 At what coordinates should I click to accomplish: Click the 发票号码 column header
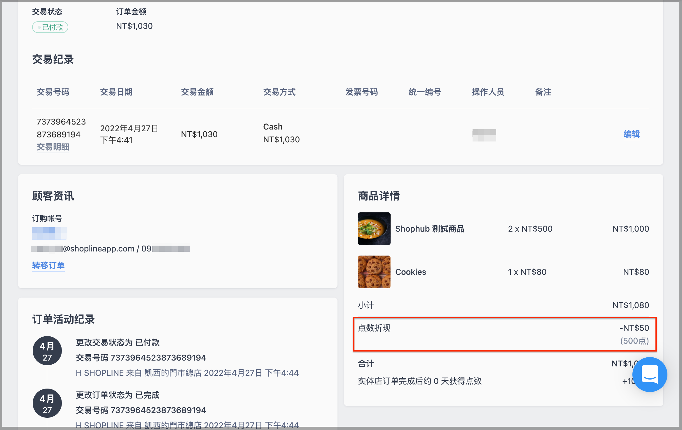(x=362, y=92)
